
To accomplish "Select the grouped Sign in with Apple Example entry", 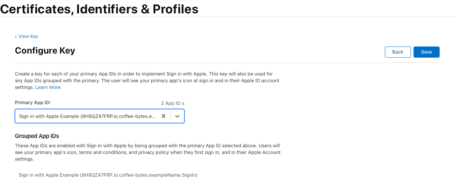I will [108, 175].
